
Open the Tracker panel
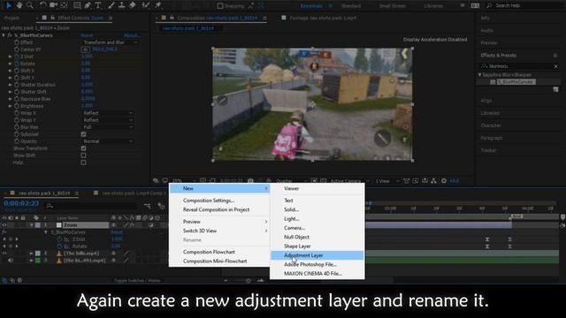point(488,150)
